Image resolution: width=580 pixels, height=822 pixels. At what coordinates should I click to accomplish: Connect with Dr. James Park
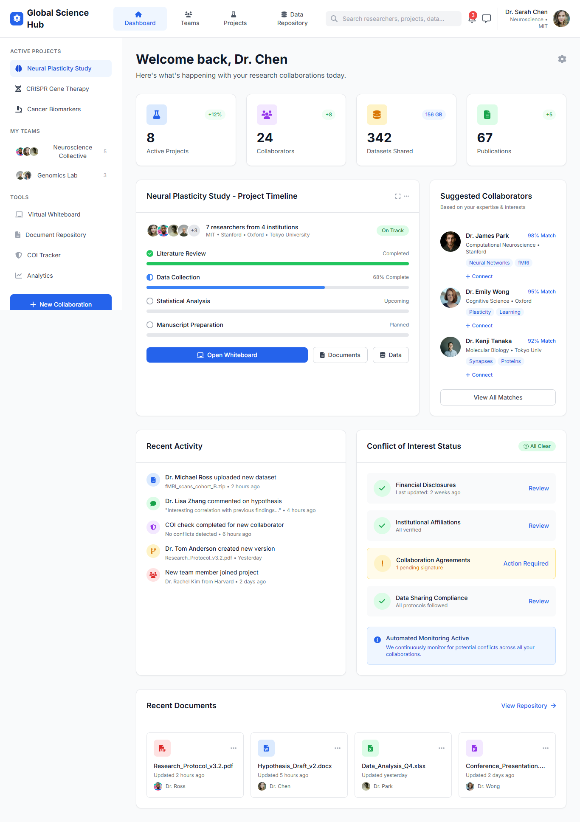tap(479, 276)
